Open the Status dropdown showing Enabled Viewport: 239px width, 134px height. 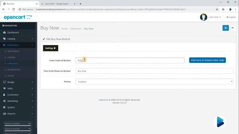pos(154,82)
